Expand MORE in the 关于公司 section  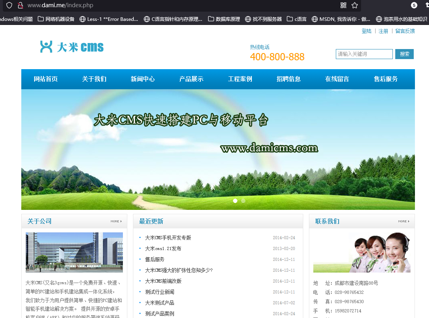tap(116, 221)
